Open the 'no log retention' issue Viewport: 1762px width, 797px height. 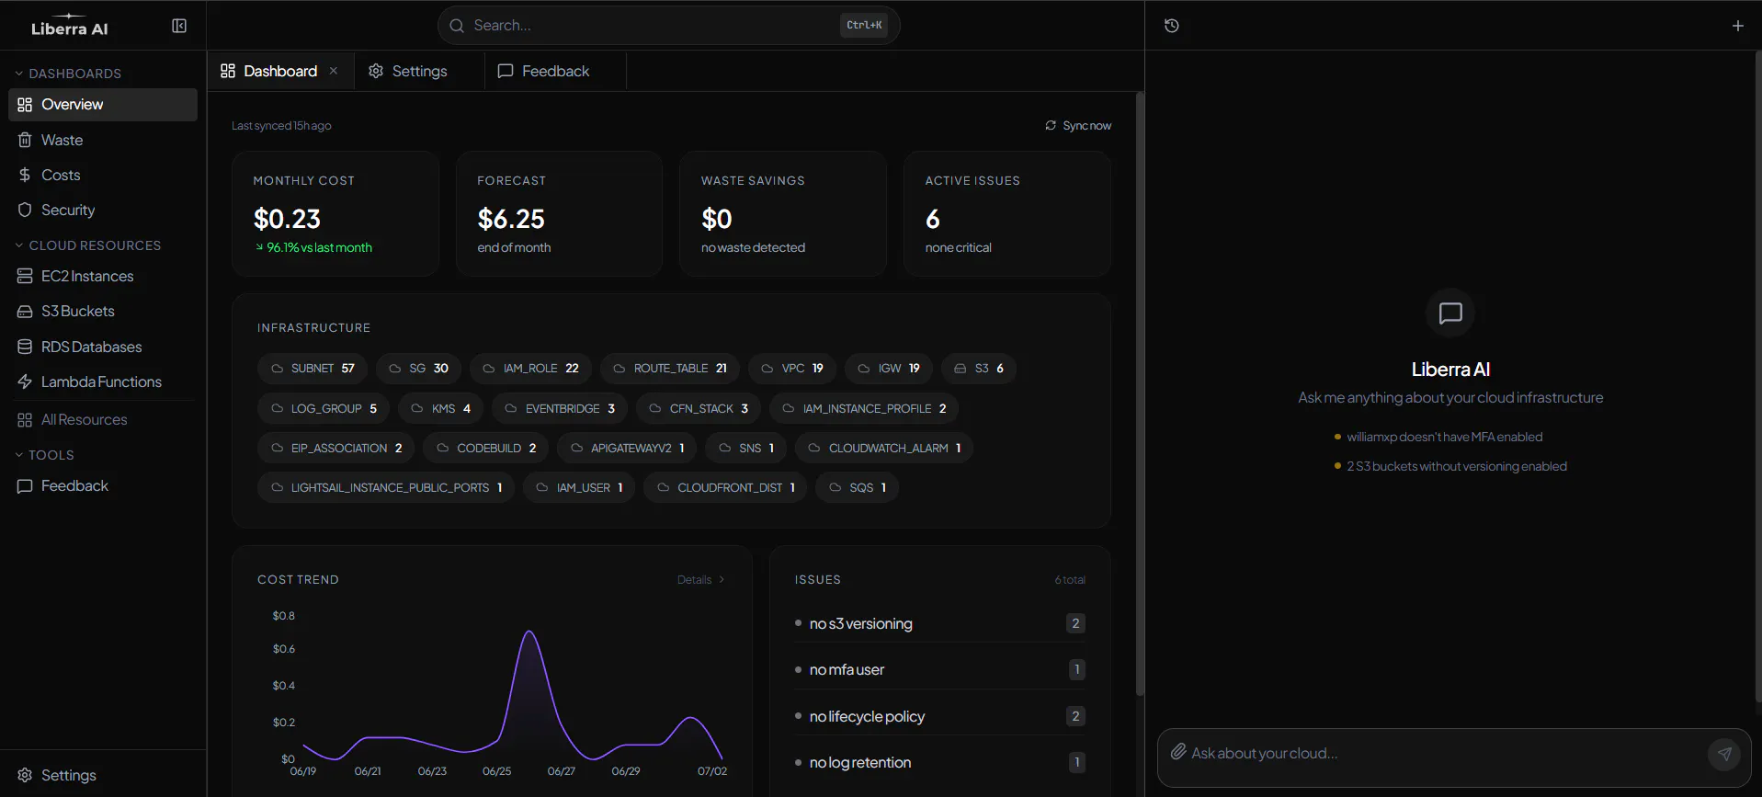click(x=939, y=762)
